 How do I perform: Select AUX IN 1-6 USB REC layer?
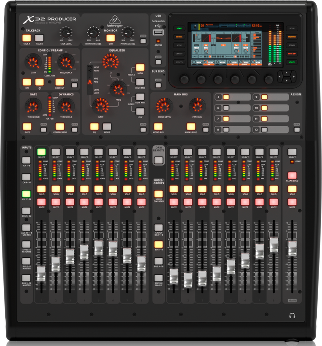pos(26,227)
